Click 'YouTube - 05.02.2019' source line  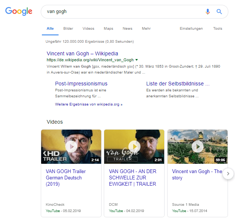coord(63,211)
